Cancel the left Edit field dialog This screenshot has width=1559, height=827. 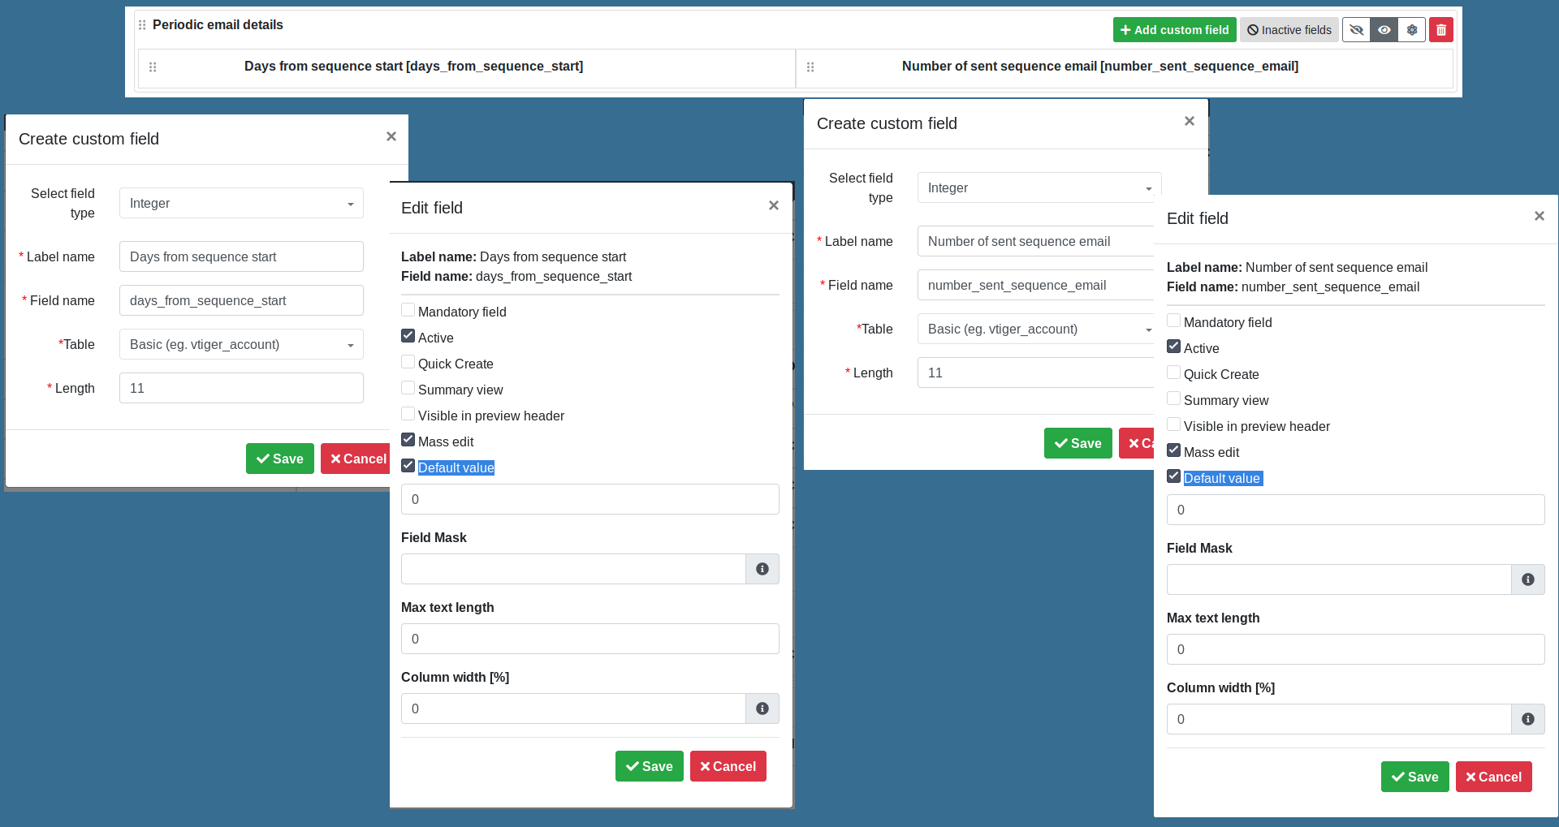(x=728, y=766)
